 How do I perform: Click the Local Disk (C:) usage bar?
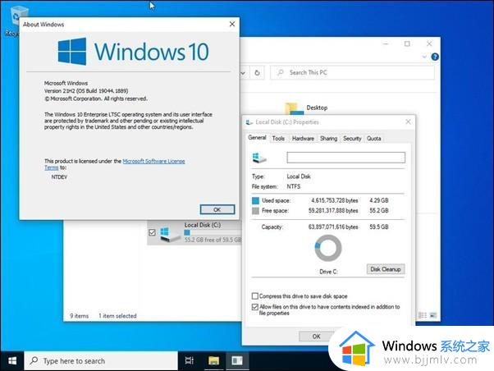(213, 232)
